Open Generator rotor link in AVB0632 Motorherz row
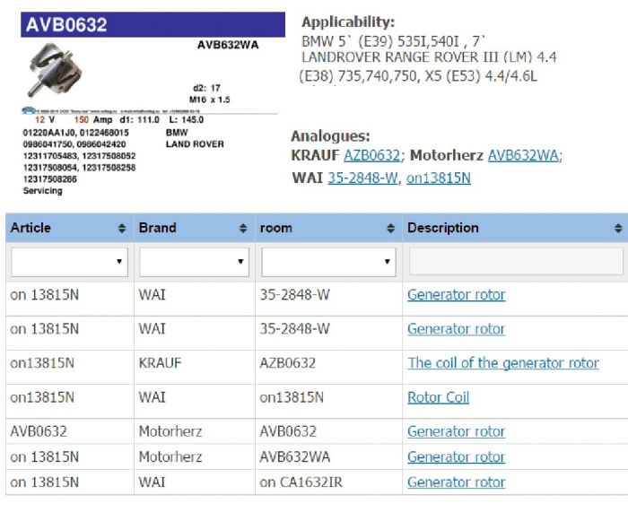 tap(456, 431)
